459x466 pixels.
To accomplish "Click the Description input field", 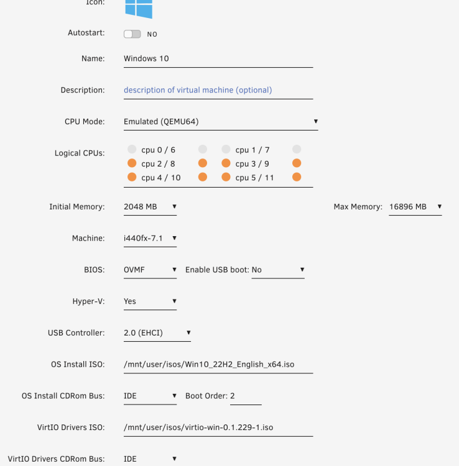I will pyautogui.click(x=218, y=90).
